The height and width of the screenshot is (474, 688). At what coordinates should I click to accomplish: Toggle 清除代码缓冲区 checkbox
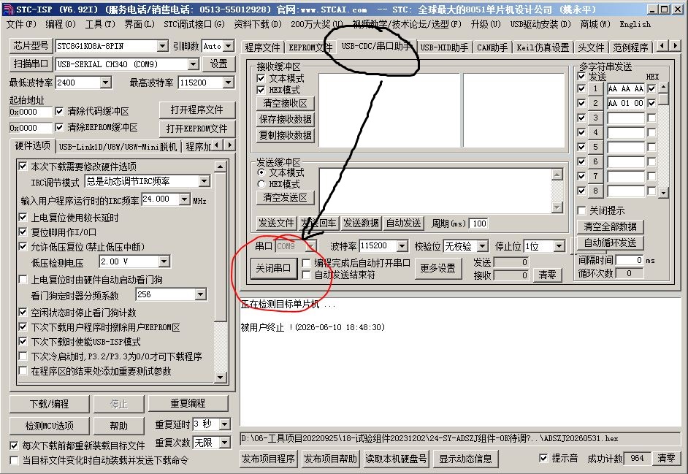pos(60,112)
